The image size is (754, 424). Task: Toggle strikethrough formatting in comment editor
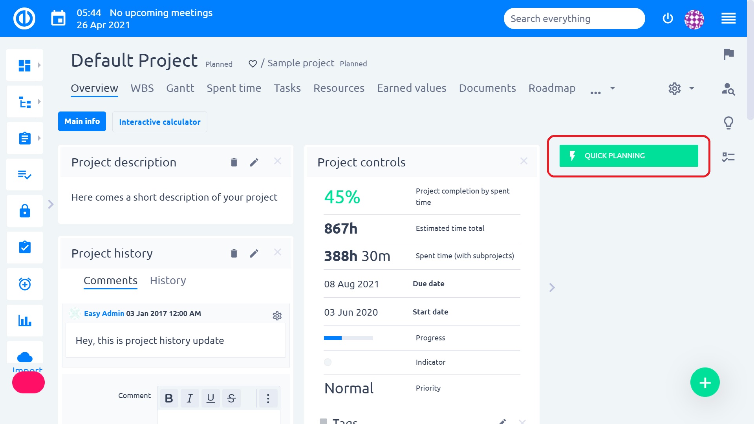point(231,398)
